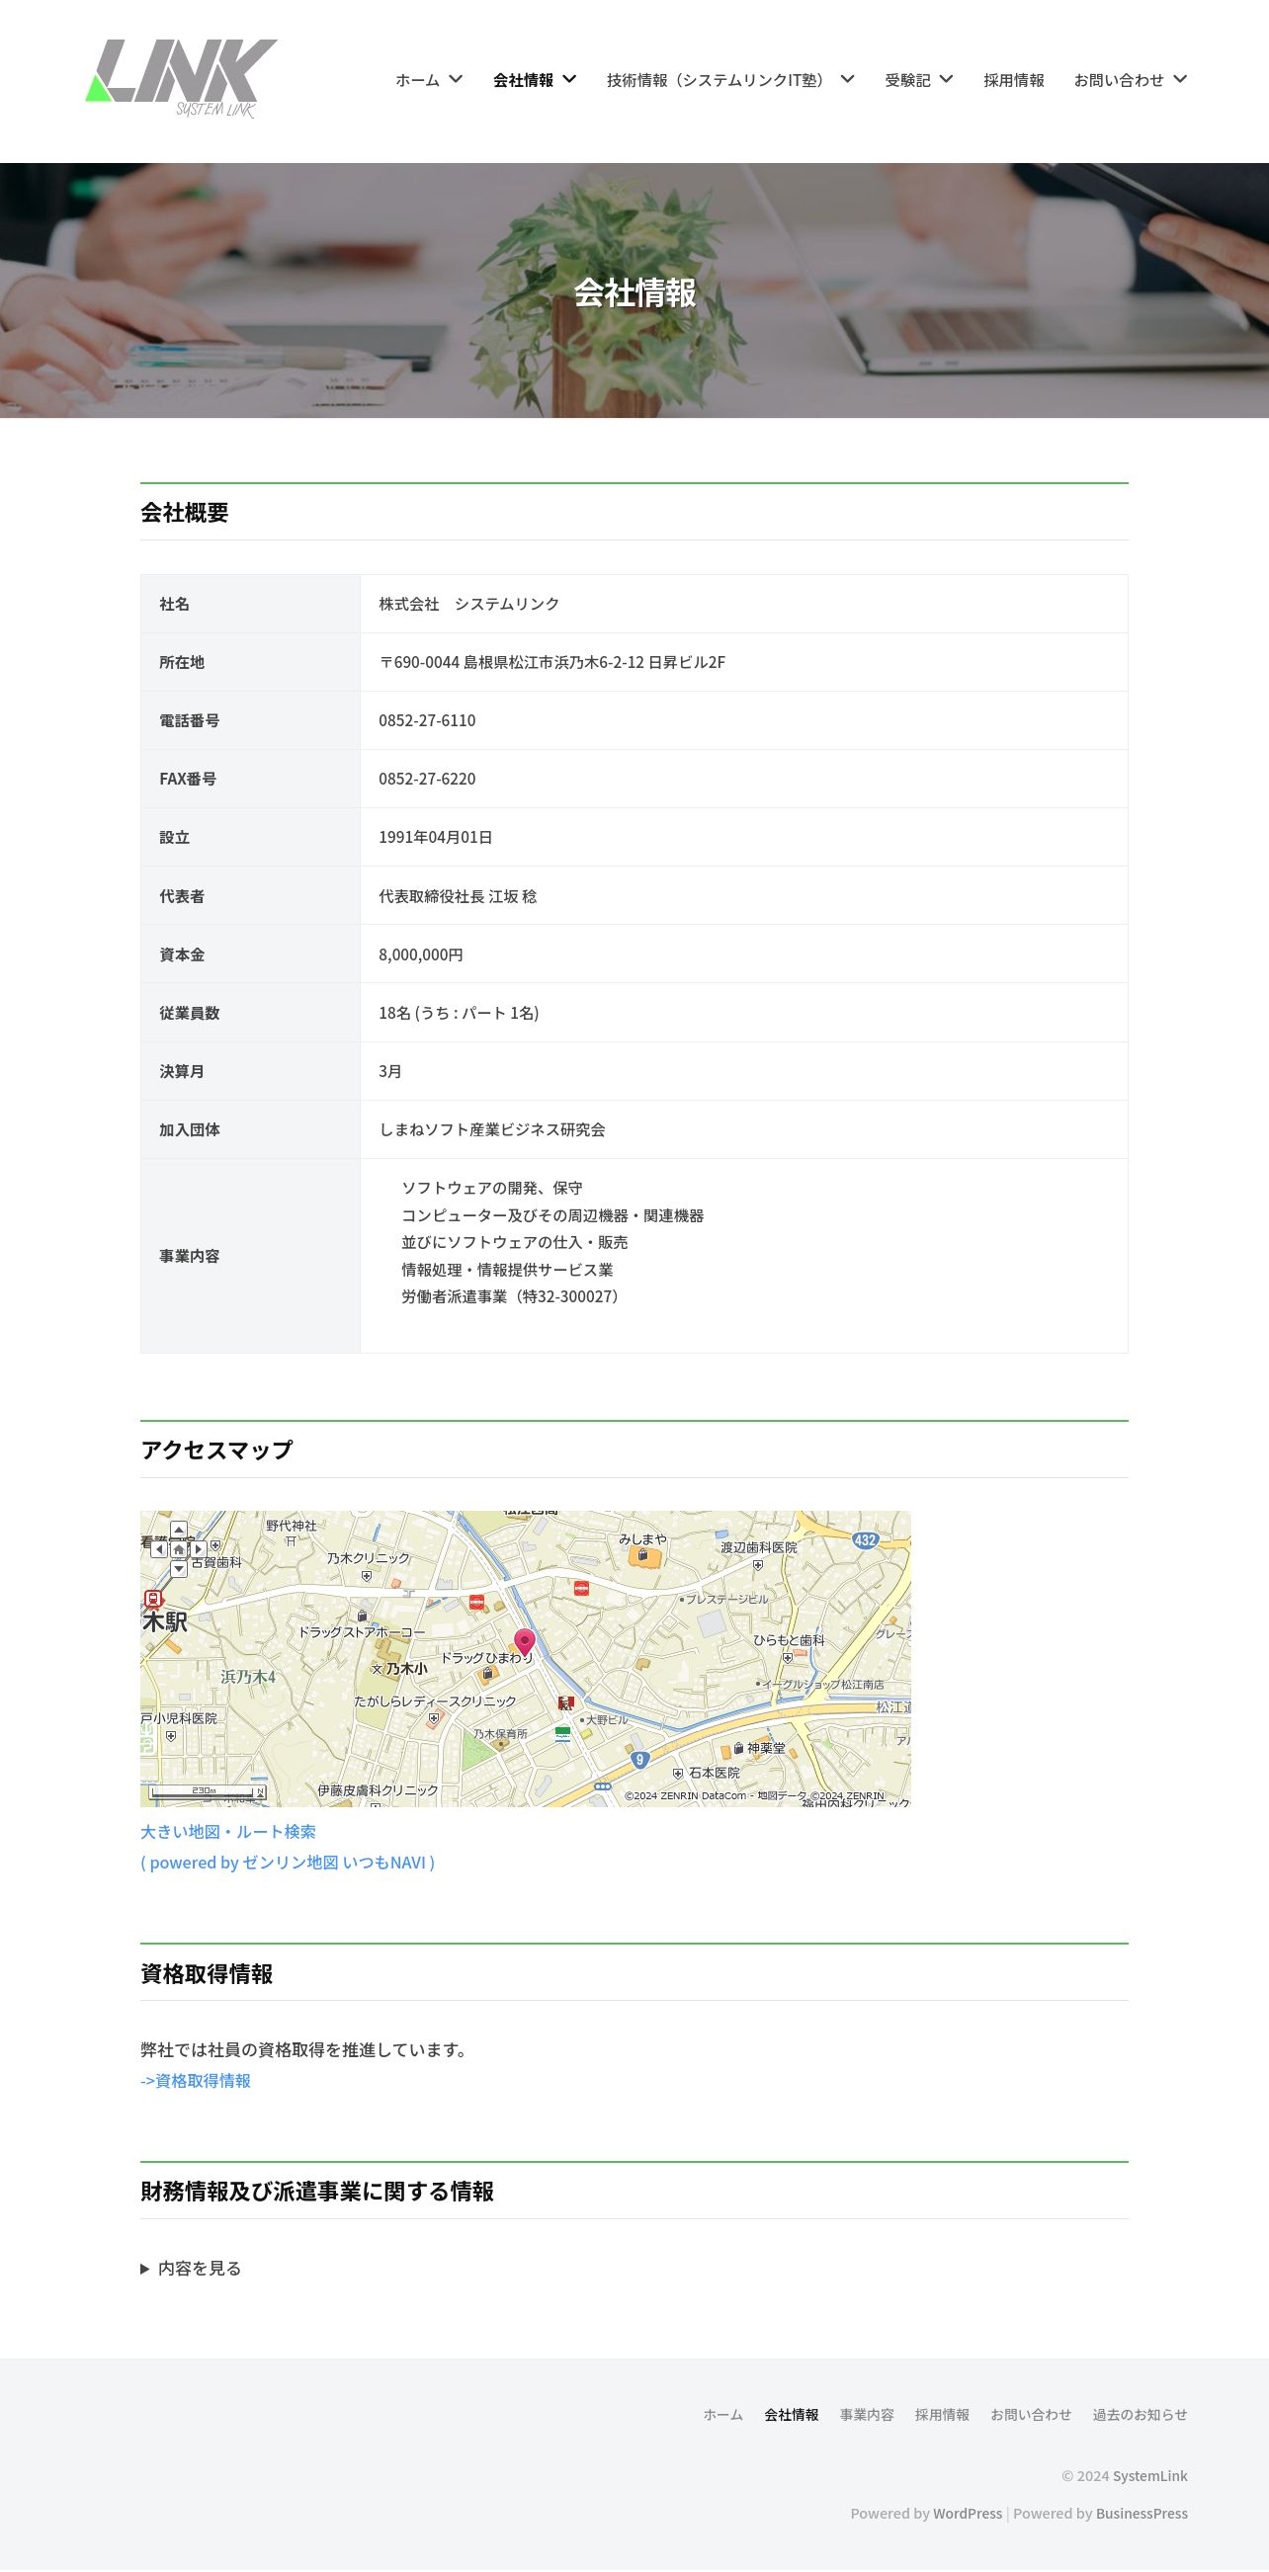Click the 乃木小 school label on the map
Image resolution: width=1269 pixels, height=2572 pixels.
click(406, 1669)
